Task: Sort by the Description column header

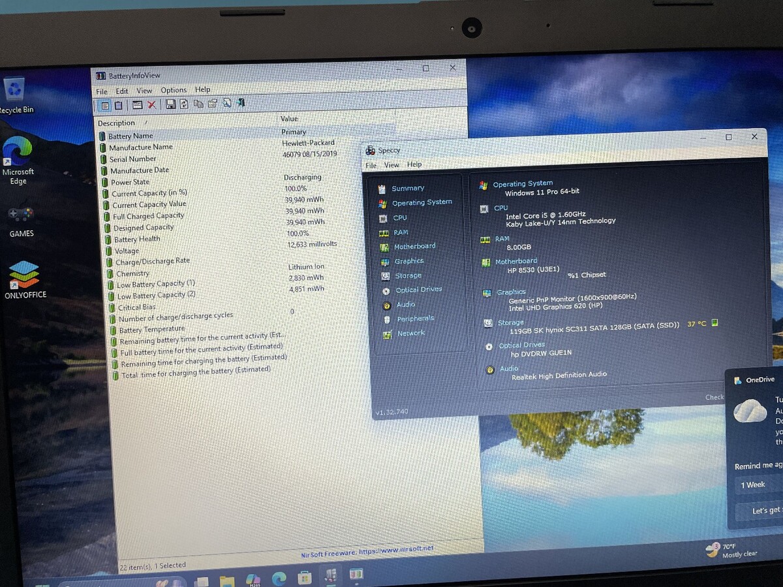Action: [x=117, y=123]
